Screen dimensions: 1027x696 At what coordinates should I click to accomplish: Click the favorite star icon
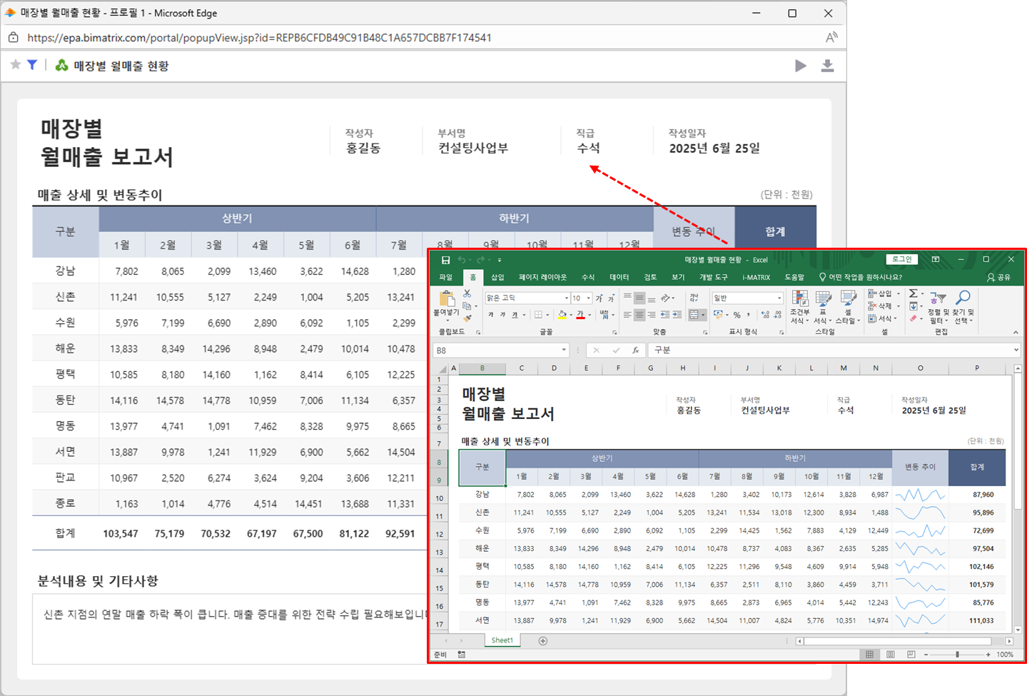(x=16, y=65)
